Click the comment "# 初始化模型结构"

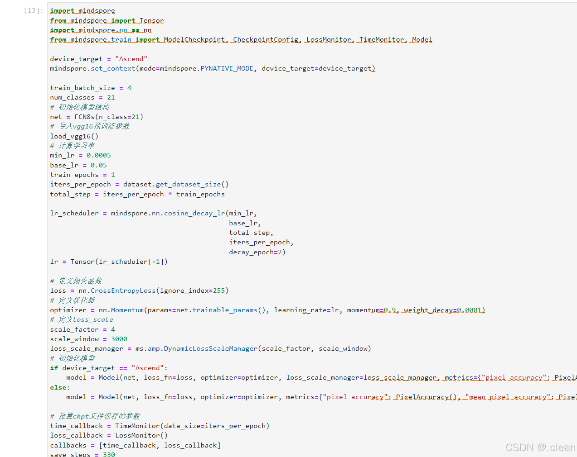(x=80, y=107)
